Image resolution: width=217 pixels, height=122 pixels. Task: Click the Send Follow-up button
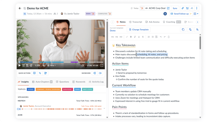(x=181, y=14)
